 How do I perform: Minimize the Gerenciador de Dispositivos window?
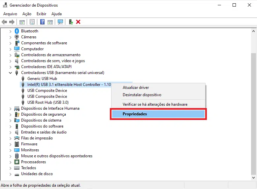[x=219, y=5]
